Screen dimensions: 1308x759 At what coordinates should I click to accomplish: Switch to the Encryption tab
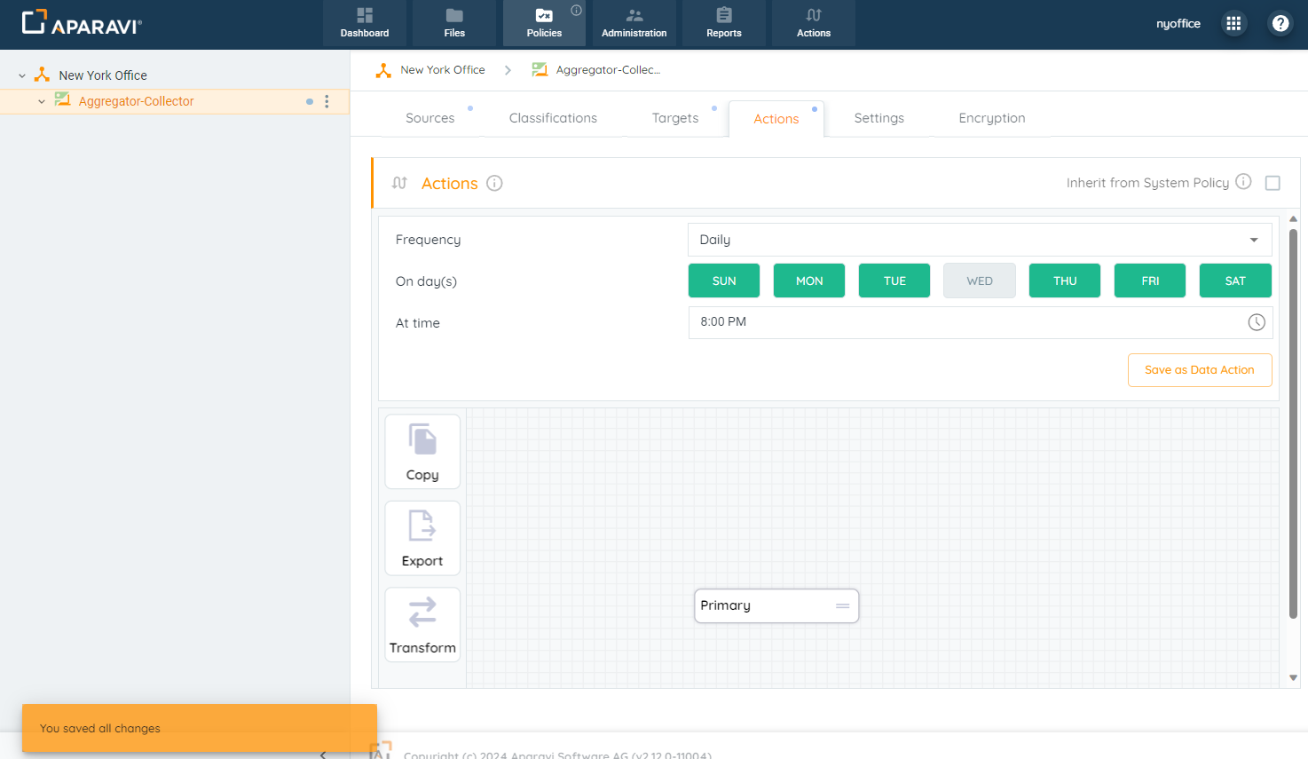(991, 118)
